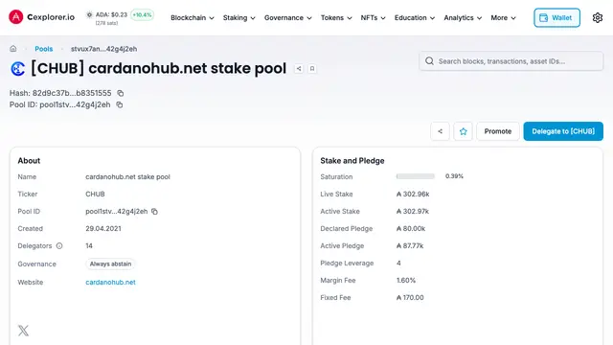Copy the pool hash value
This screenshot has width=613, height=345.
pos(121,93)
